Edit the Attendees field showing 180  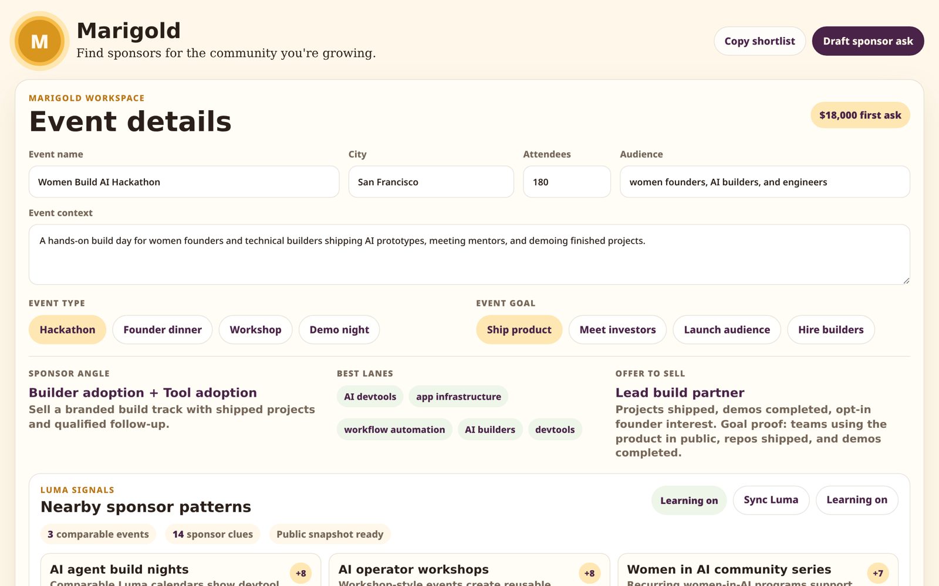[x=567, y=182]
